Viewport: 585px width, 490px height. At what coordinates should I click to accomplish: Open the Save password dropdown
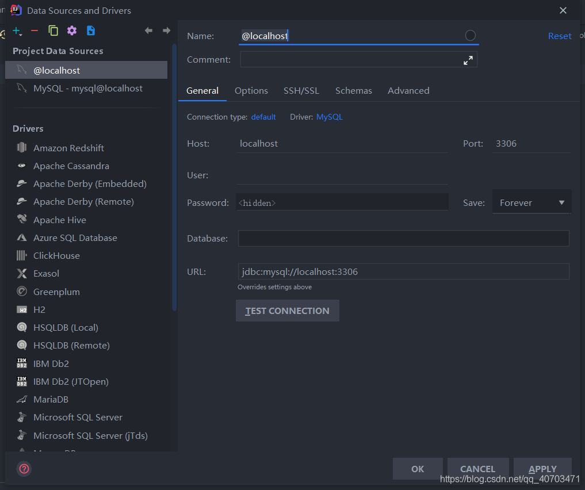click(532, 202)
